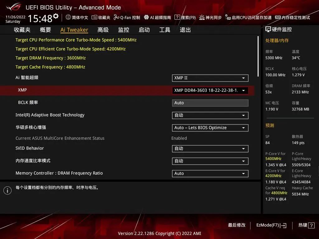319x239 pixels.
Task: Switch to the 概要 tab
Action: pyautogui.click(x=45, y=30)
